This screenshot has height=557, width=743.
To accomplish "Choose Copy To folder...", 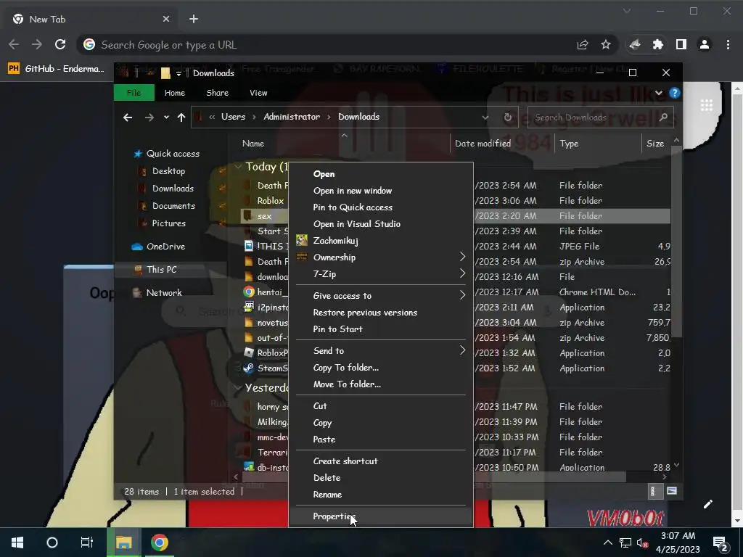I will (381, 367).
